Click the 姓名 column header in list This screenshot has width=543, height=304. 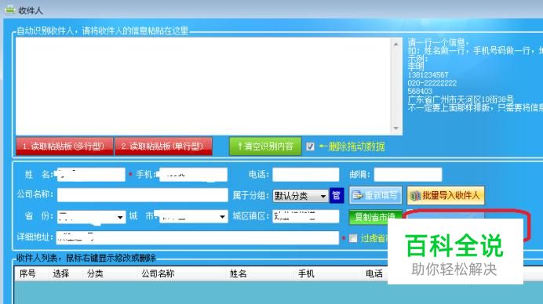[x=238, y=274]
